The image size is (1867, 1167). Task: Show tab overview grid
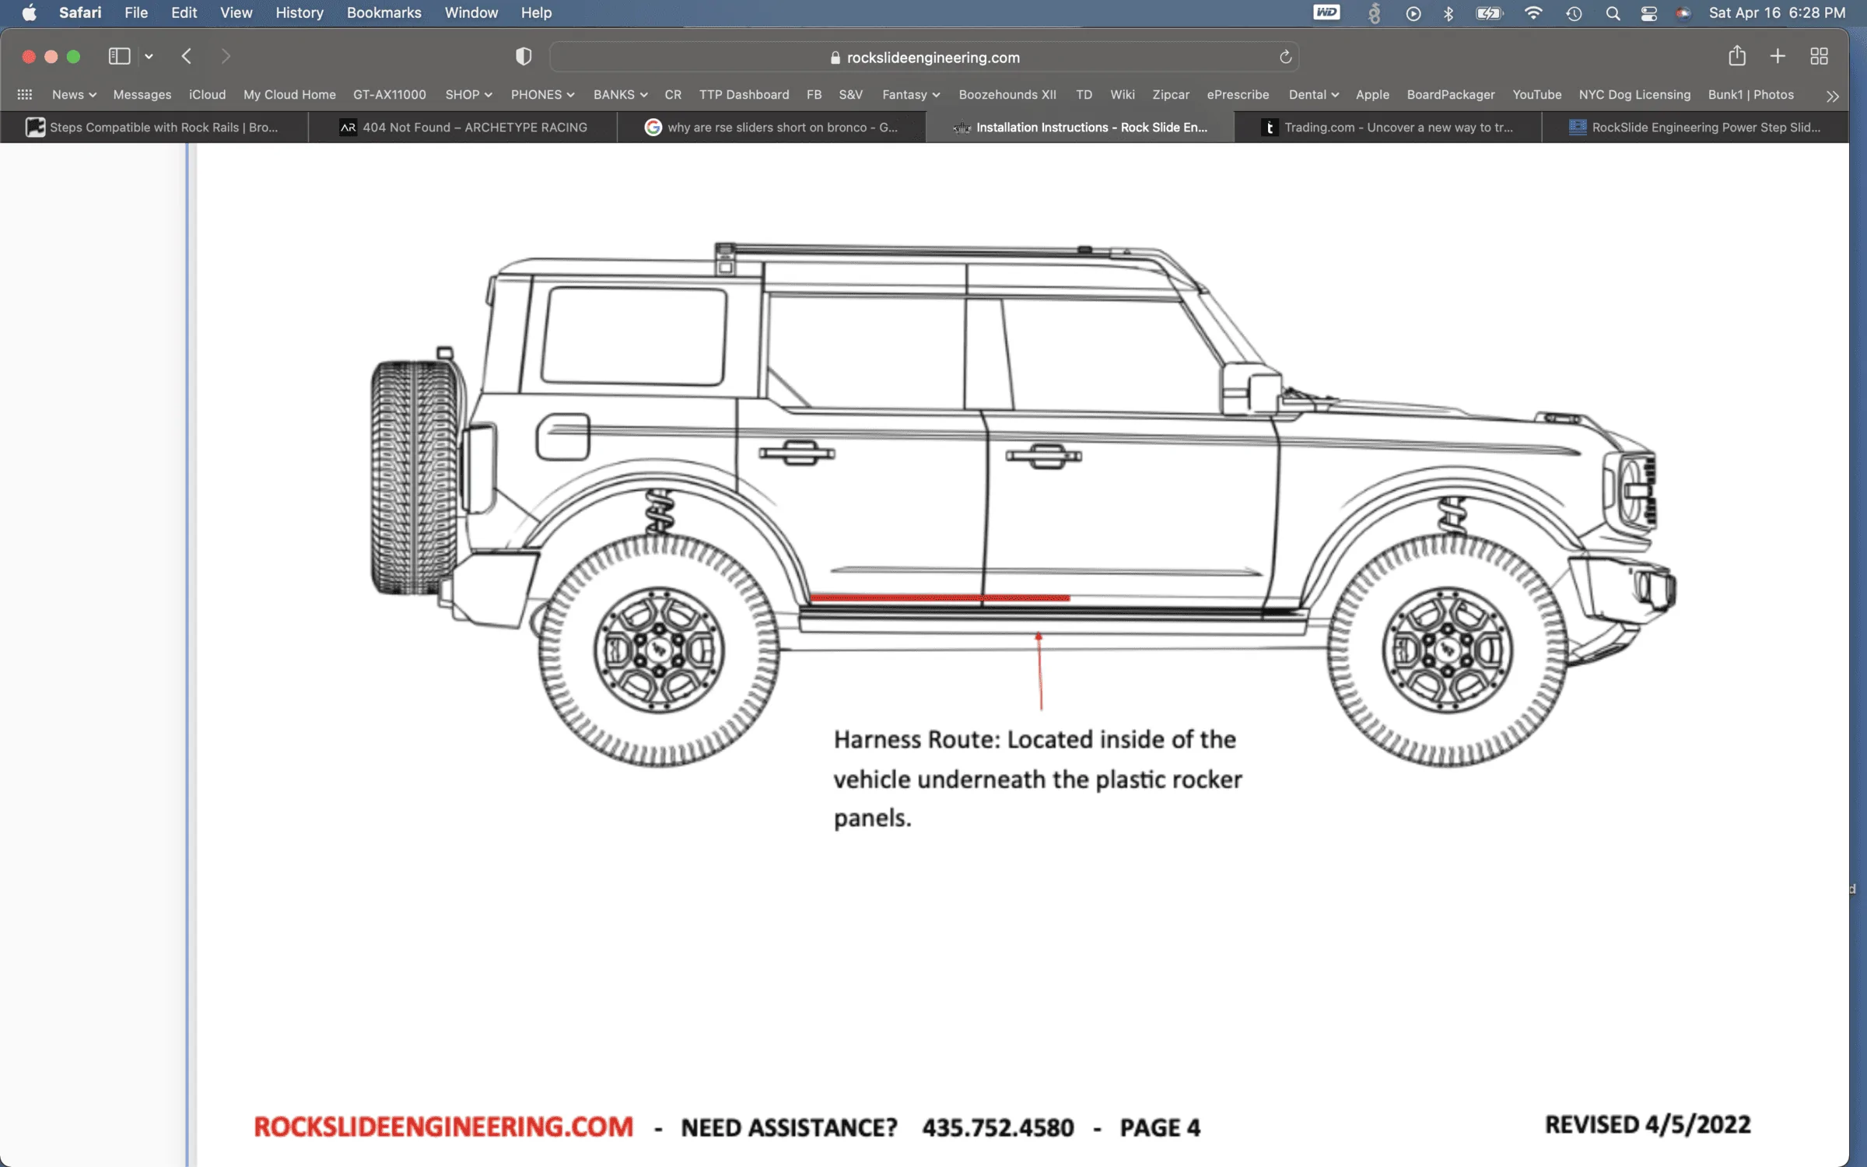click(x=1819, y=56)
